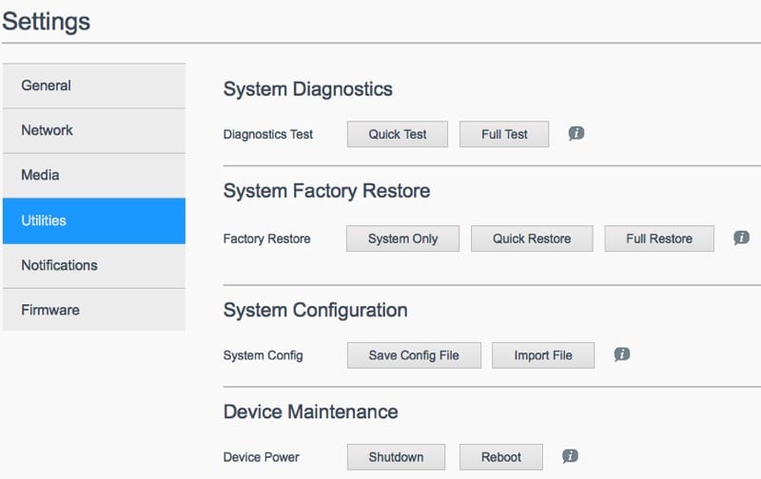
Task: Show the Device Power info bubble icon
Action: pyautogui.click(x=570, y=456)
